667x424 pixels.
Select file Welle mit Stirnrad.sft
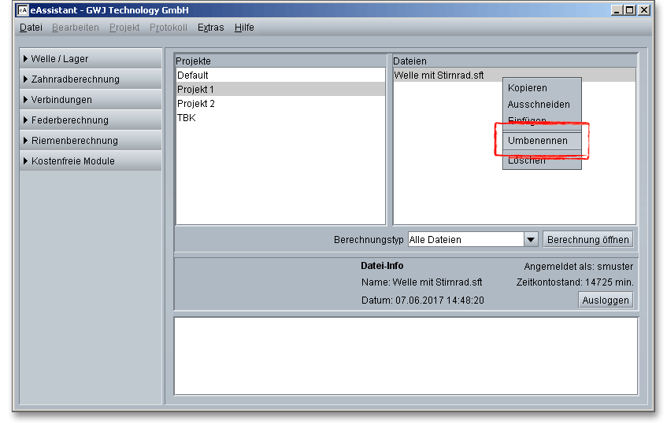(x=439, y=76)
